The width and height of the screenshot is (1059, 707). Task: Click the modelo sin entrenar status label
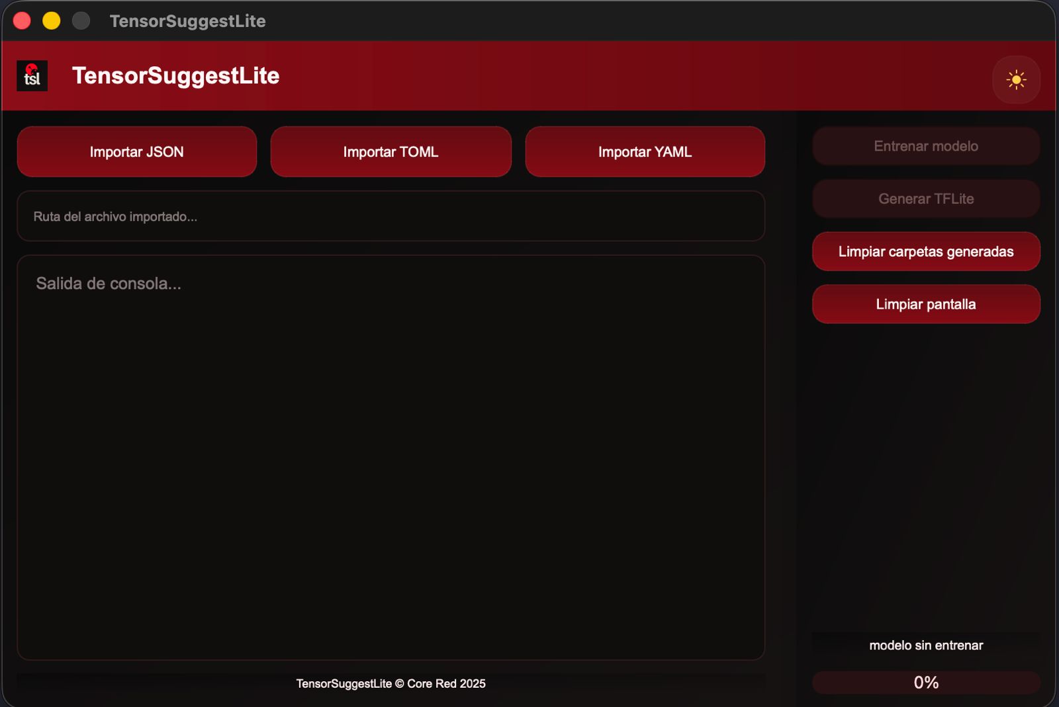tap(925, 645)
